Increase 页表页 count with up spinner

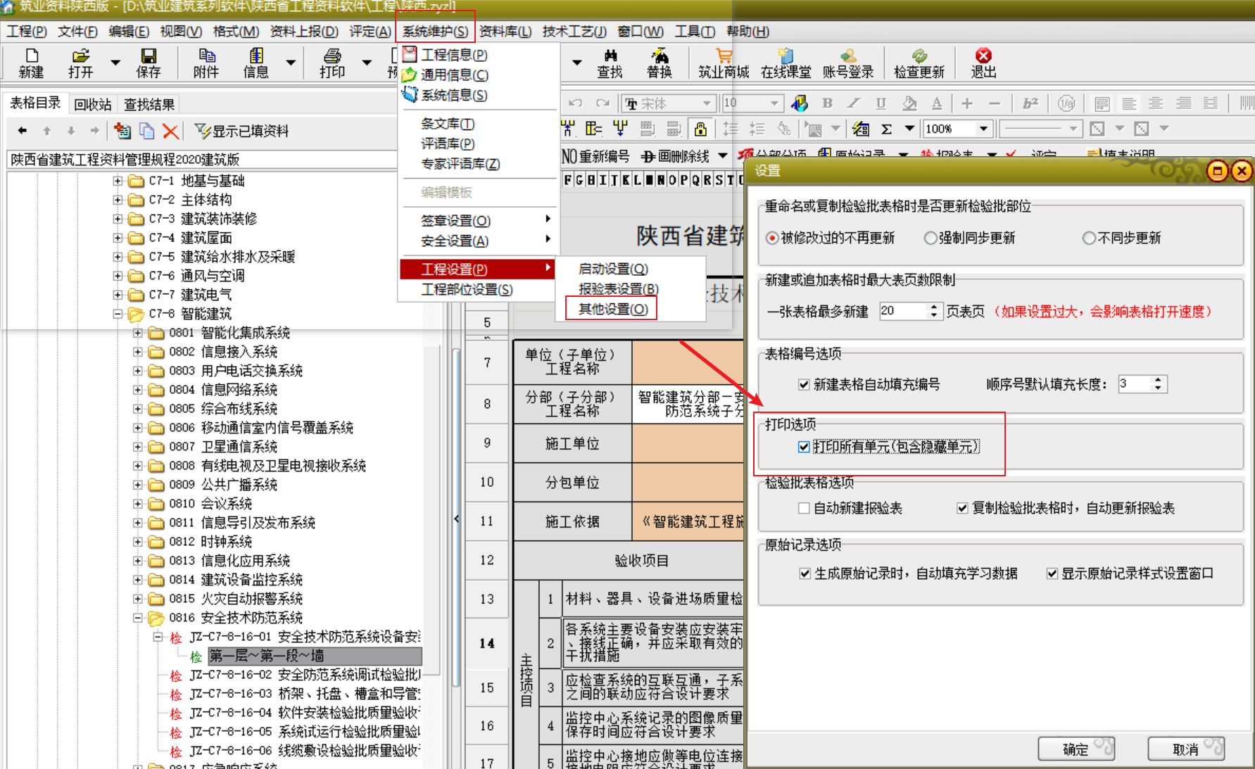[x=933, y=307]
